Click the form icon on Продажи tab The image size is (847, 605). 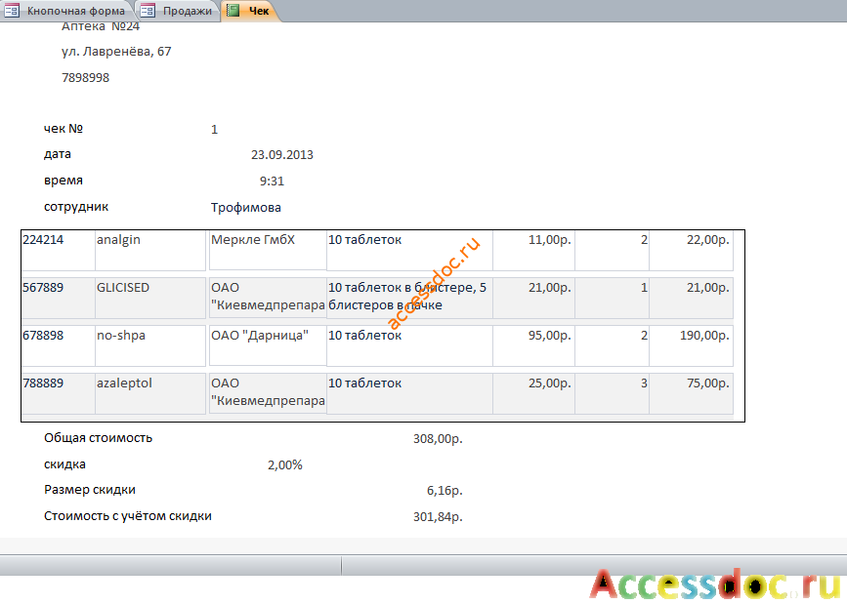[x=148, y=11]
